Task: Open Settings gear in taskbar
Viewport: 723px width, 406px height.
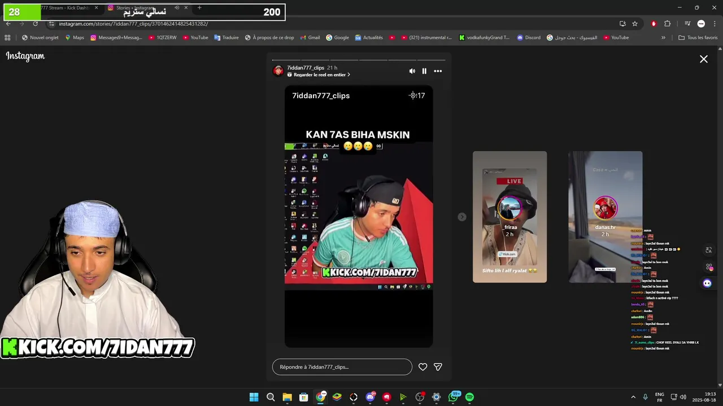Action: pos(436,397)
